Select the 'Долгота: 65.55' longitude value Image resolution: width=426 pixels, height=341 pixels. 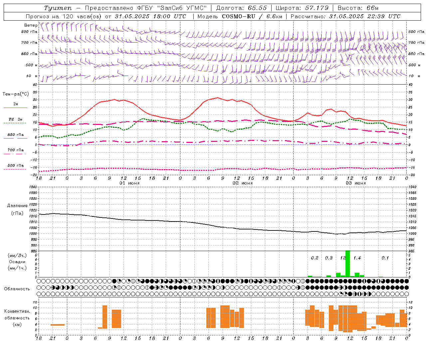click(x=241, y=8)
